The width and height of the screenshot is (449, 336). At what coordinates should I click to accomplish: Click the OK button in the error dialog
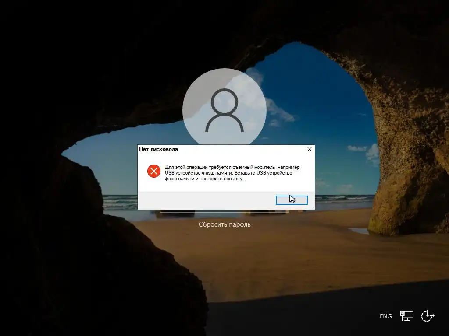pyautogui.click(x=292, y=200)
